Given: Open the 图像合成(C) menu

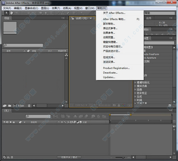Looking at the screenshot, I should pos(31,8).
